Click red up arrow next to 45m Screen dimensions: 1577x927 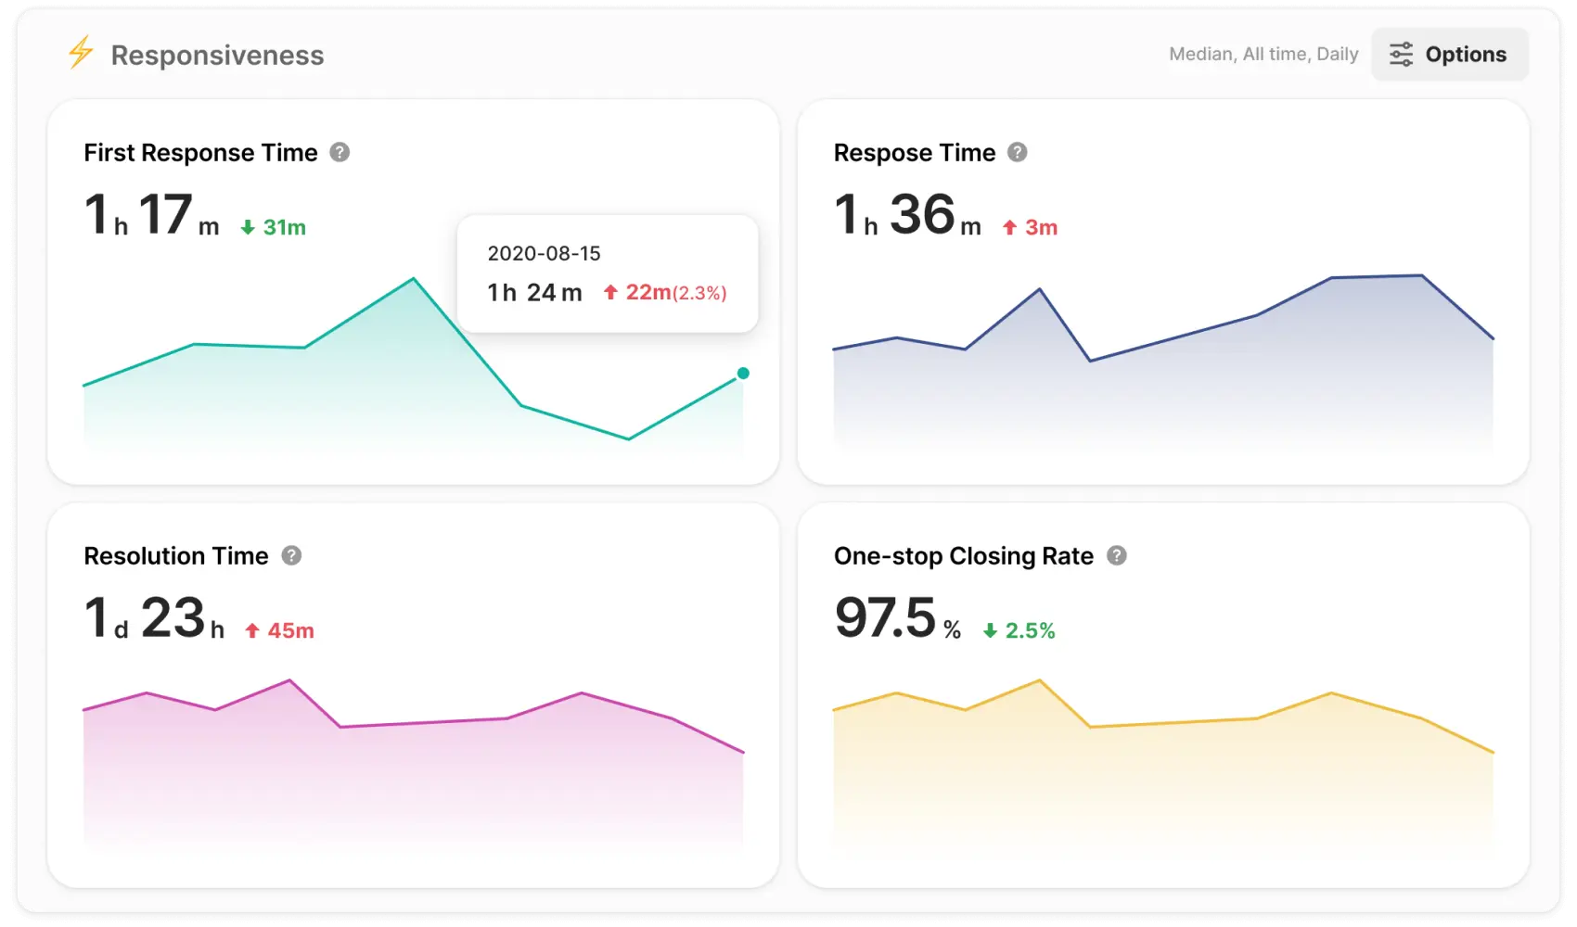251,631
